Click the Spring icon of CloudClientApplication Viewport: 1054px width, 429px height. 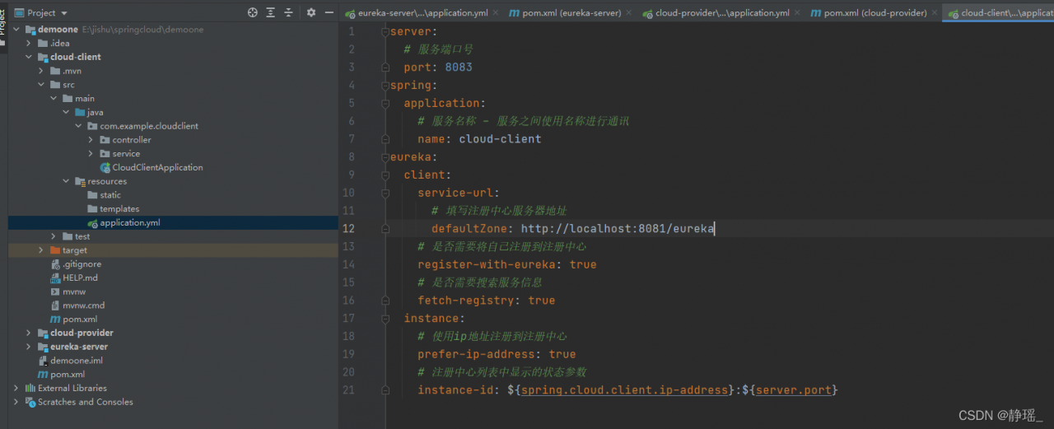pyautogui.click(x=105, y=167)
